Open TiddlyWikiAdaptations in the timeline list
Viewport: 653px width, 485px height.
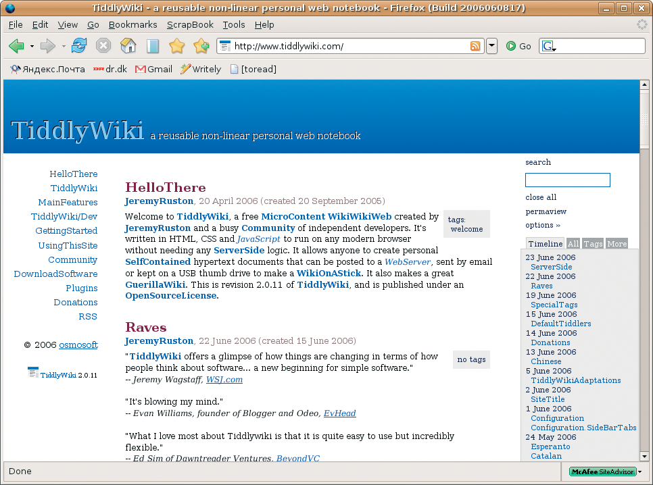[x=575, y=380]
